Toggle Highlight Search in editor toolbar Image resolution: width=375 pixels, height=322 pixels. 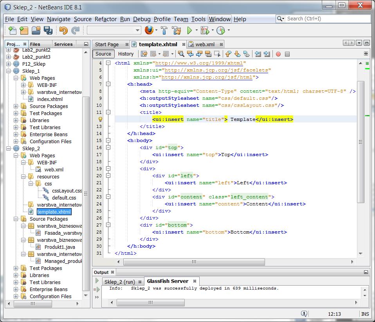(x=208, y=54)
